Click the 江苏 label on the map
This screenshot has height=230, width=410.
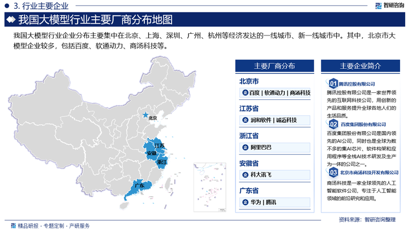point(159,145)
